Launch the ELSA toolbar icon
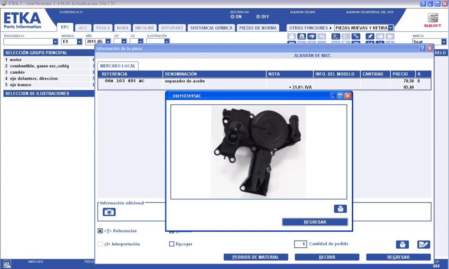 point(336,36)
